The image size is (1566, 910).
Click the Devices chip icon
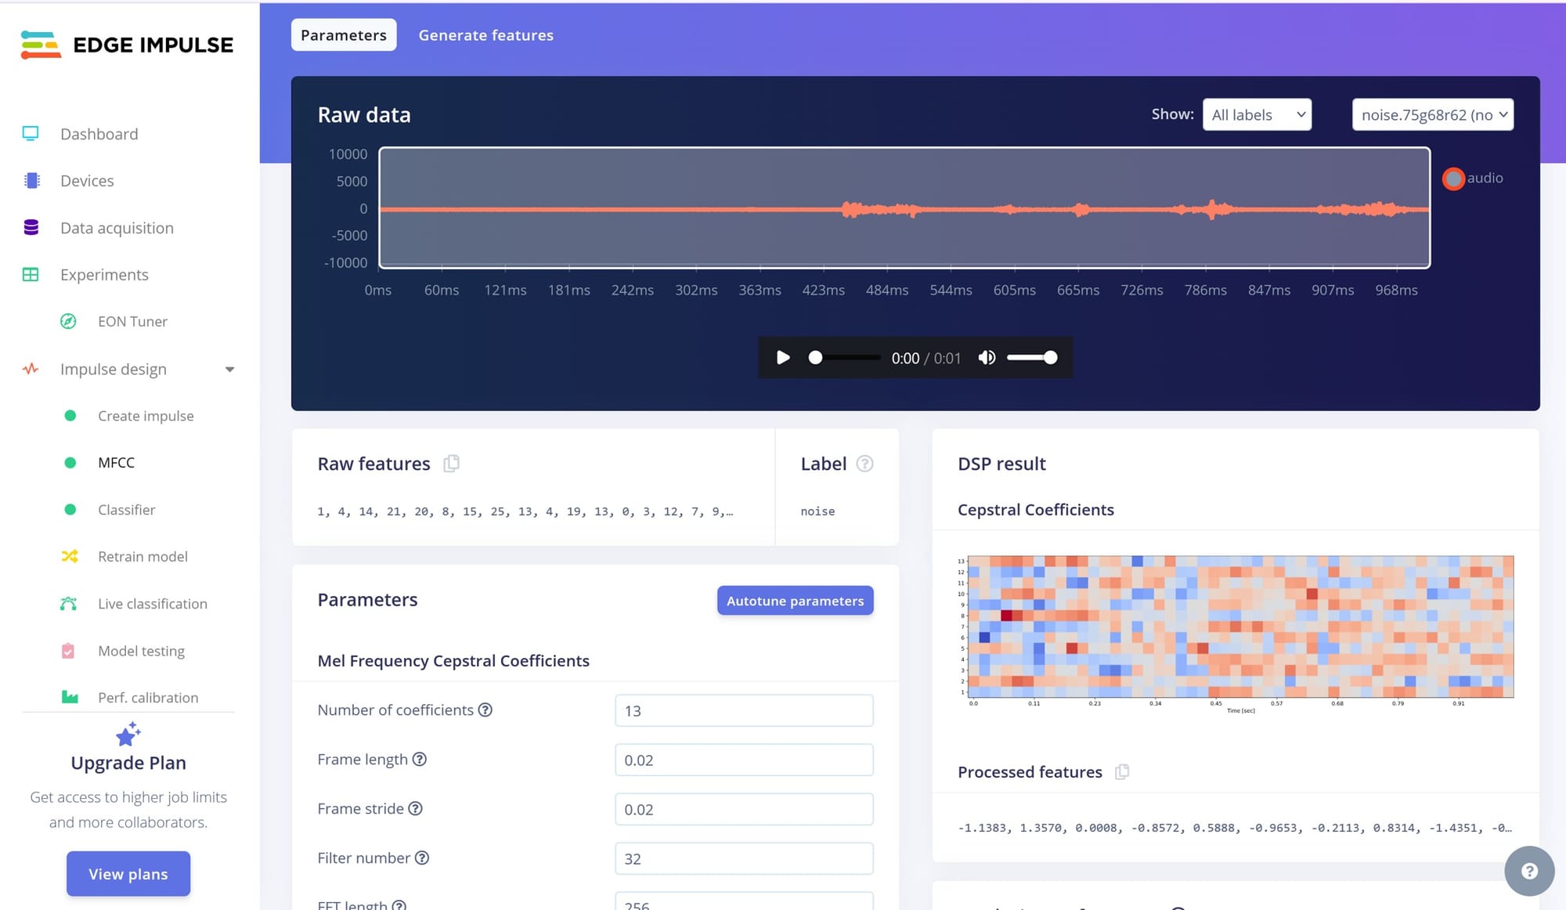(31, 181)
